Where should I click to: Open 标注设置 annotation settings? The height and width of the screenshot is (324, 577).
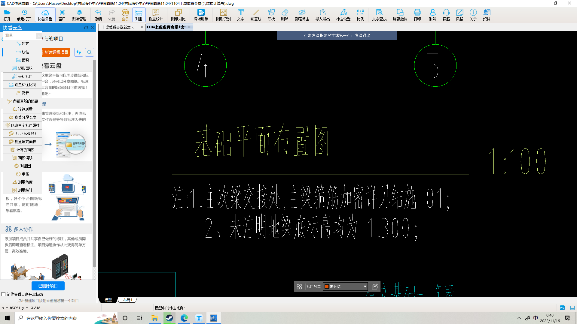point(343,15)
